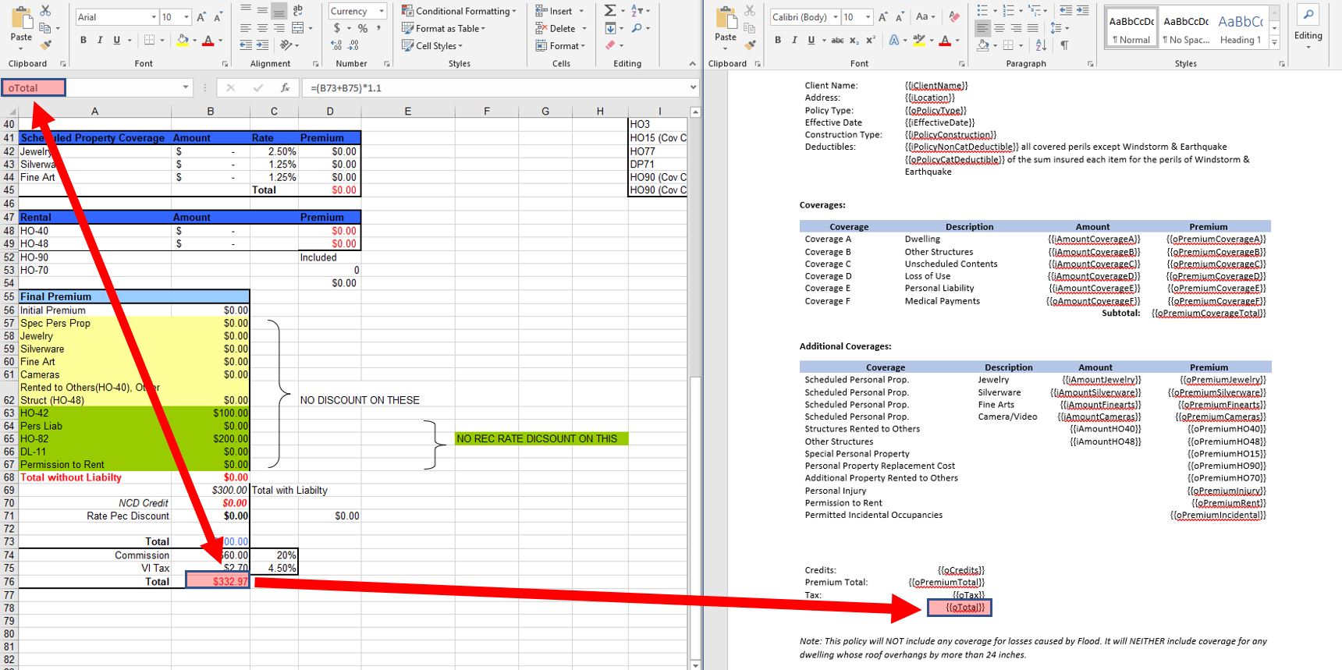
Task: Click Word's Clear All Formatting eraser icon
Action: [x=954, y=16]
